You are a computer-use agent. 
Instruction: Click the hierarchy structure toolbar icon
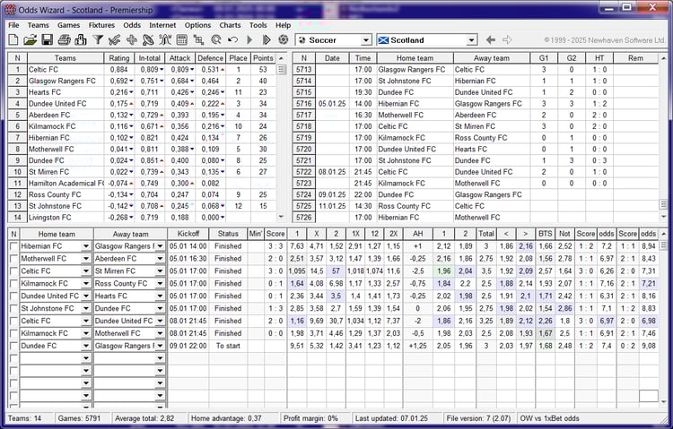pos(198,40)
